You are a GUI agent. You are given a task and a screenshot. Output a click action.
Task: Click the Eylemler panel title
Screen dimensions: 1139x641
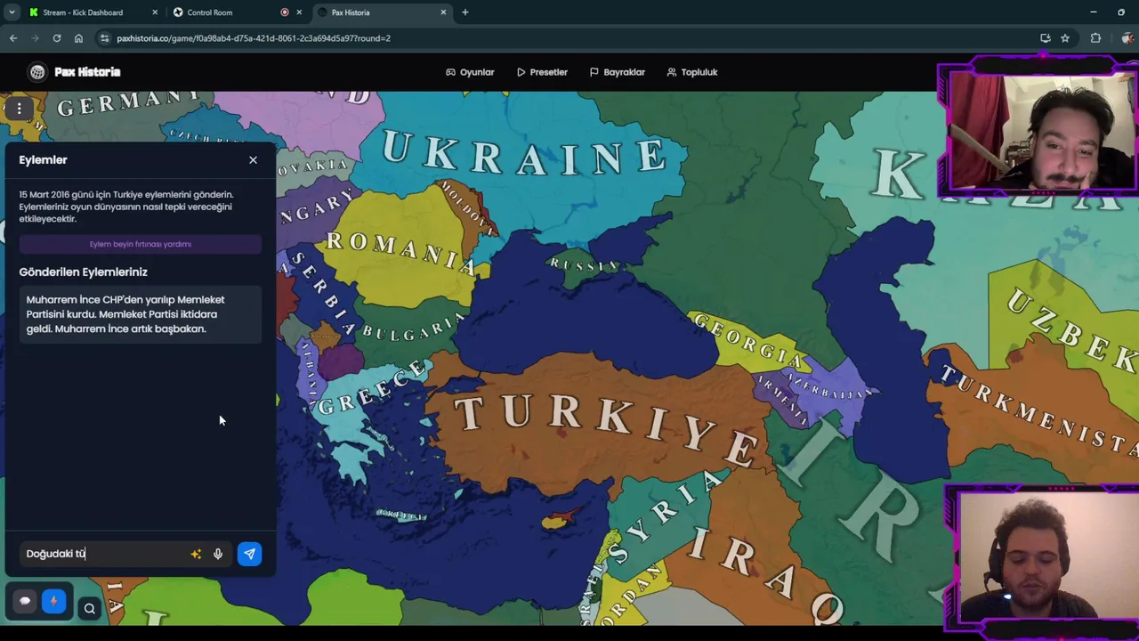point(43,160)
